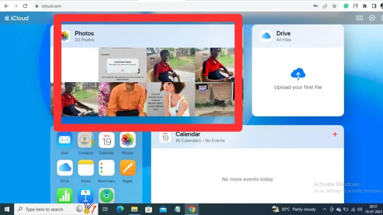This screenshot has width=383, height=215.
Task: Open the motorcycle by brick wall thumbnail
Action: point(215,99)
